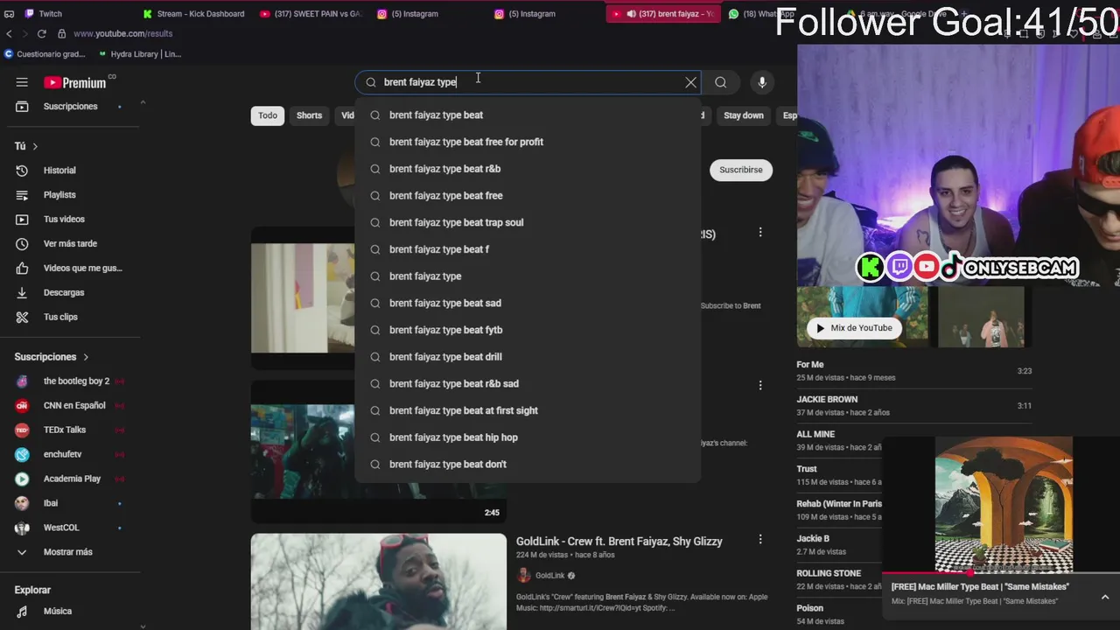Open Cuestionario grad... bookmark
The height and width of the screenshot is (630, 1120).
click(45, 54)
